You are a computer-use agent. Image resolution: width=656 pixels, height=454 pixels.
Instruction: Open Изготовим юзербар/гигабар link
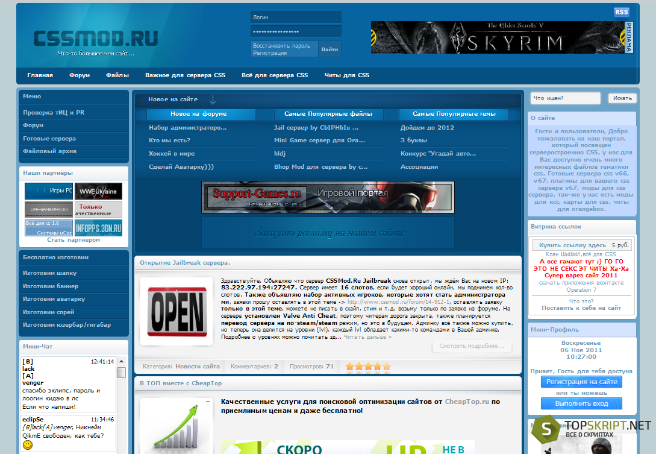tap(67, 325)
